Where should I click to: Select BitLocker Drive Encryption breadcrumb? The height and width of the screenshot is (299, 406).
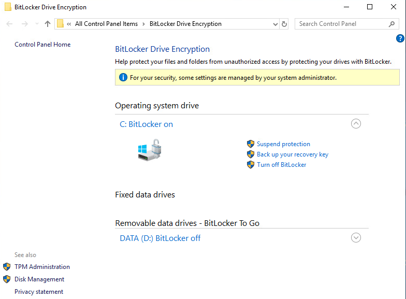185,24
